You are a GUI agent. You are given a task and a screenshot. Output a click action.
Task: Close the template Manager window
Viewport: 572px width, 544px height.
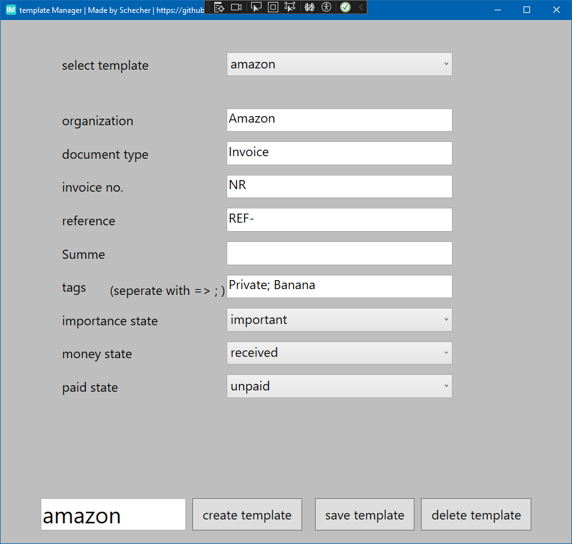click(556, 10)
